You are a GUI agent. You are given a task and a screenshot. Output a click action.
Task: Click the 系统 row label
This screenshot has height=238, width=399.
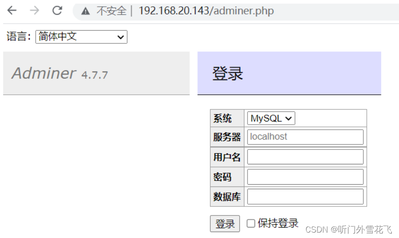223,119
